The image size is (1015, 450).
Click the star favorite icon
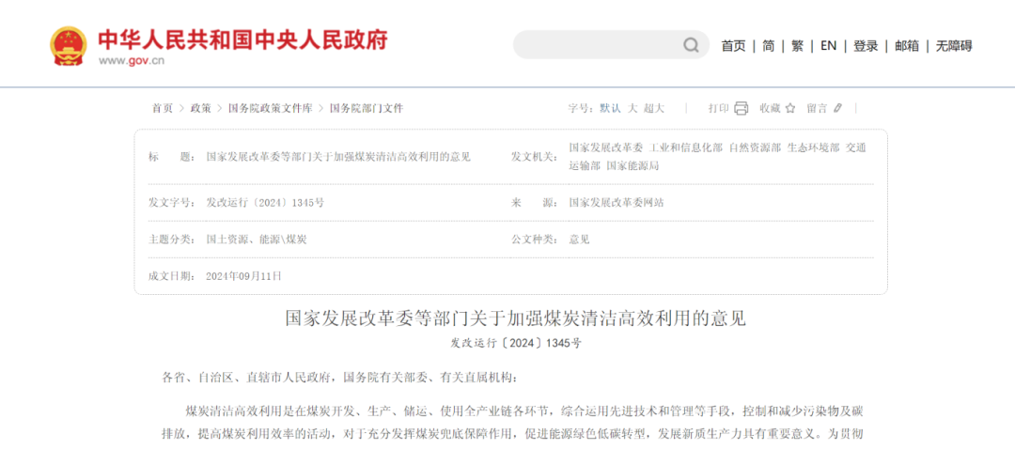[789, 108]
